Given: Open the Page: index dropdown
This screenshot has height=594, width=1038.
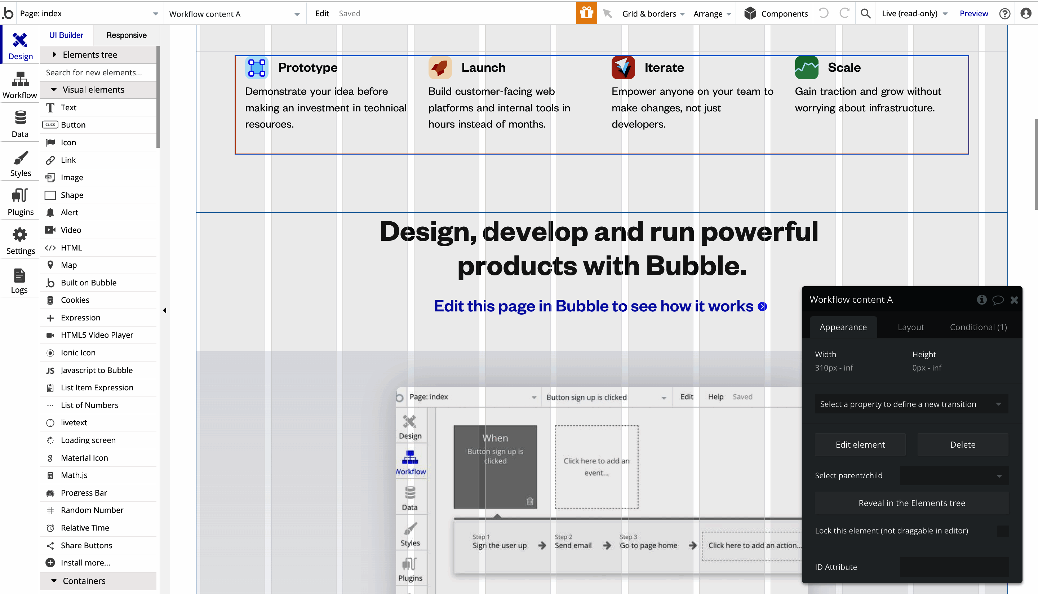Looking at the screenshot, I should click(x=89, y=13).
